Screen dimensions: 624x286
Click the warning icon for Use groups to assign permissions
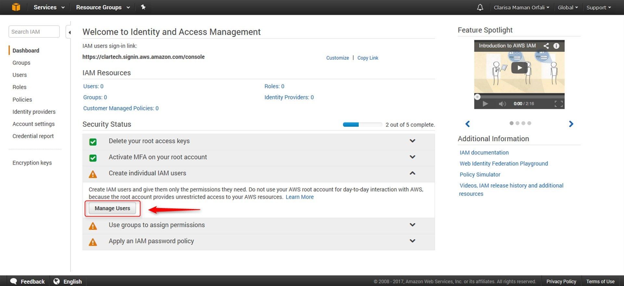93,226
